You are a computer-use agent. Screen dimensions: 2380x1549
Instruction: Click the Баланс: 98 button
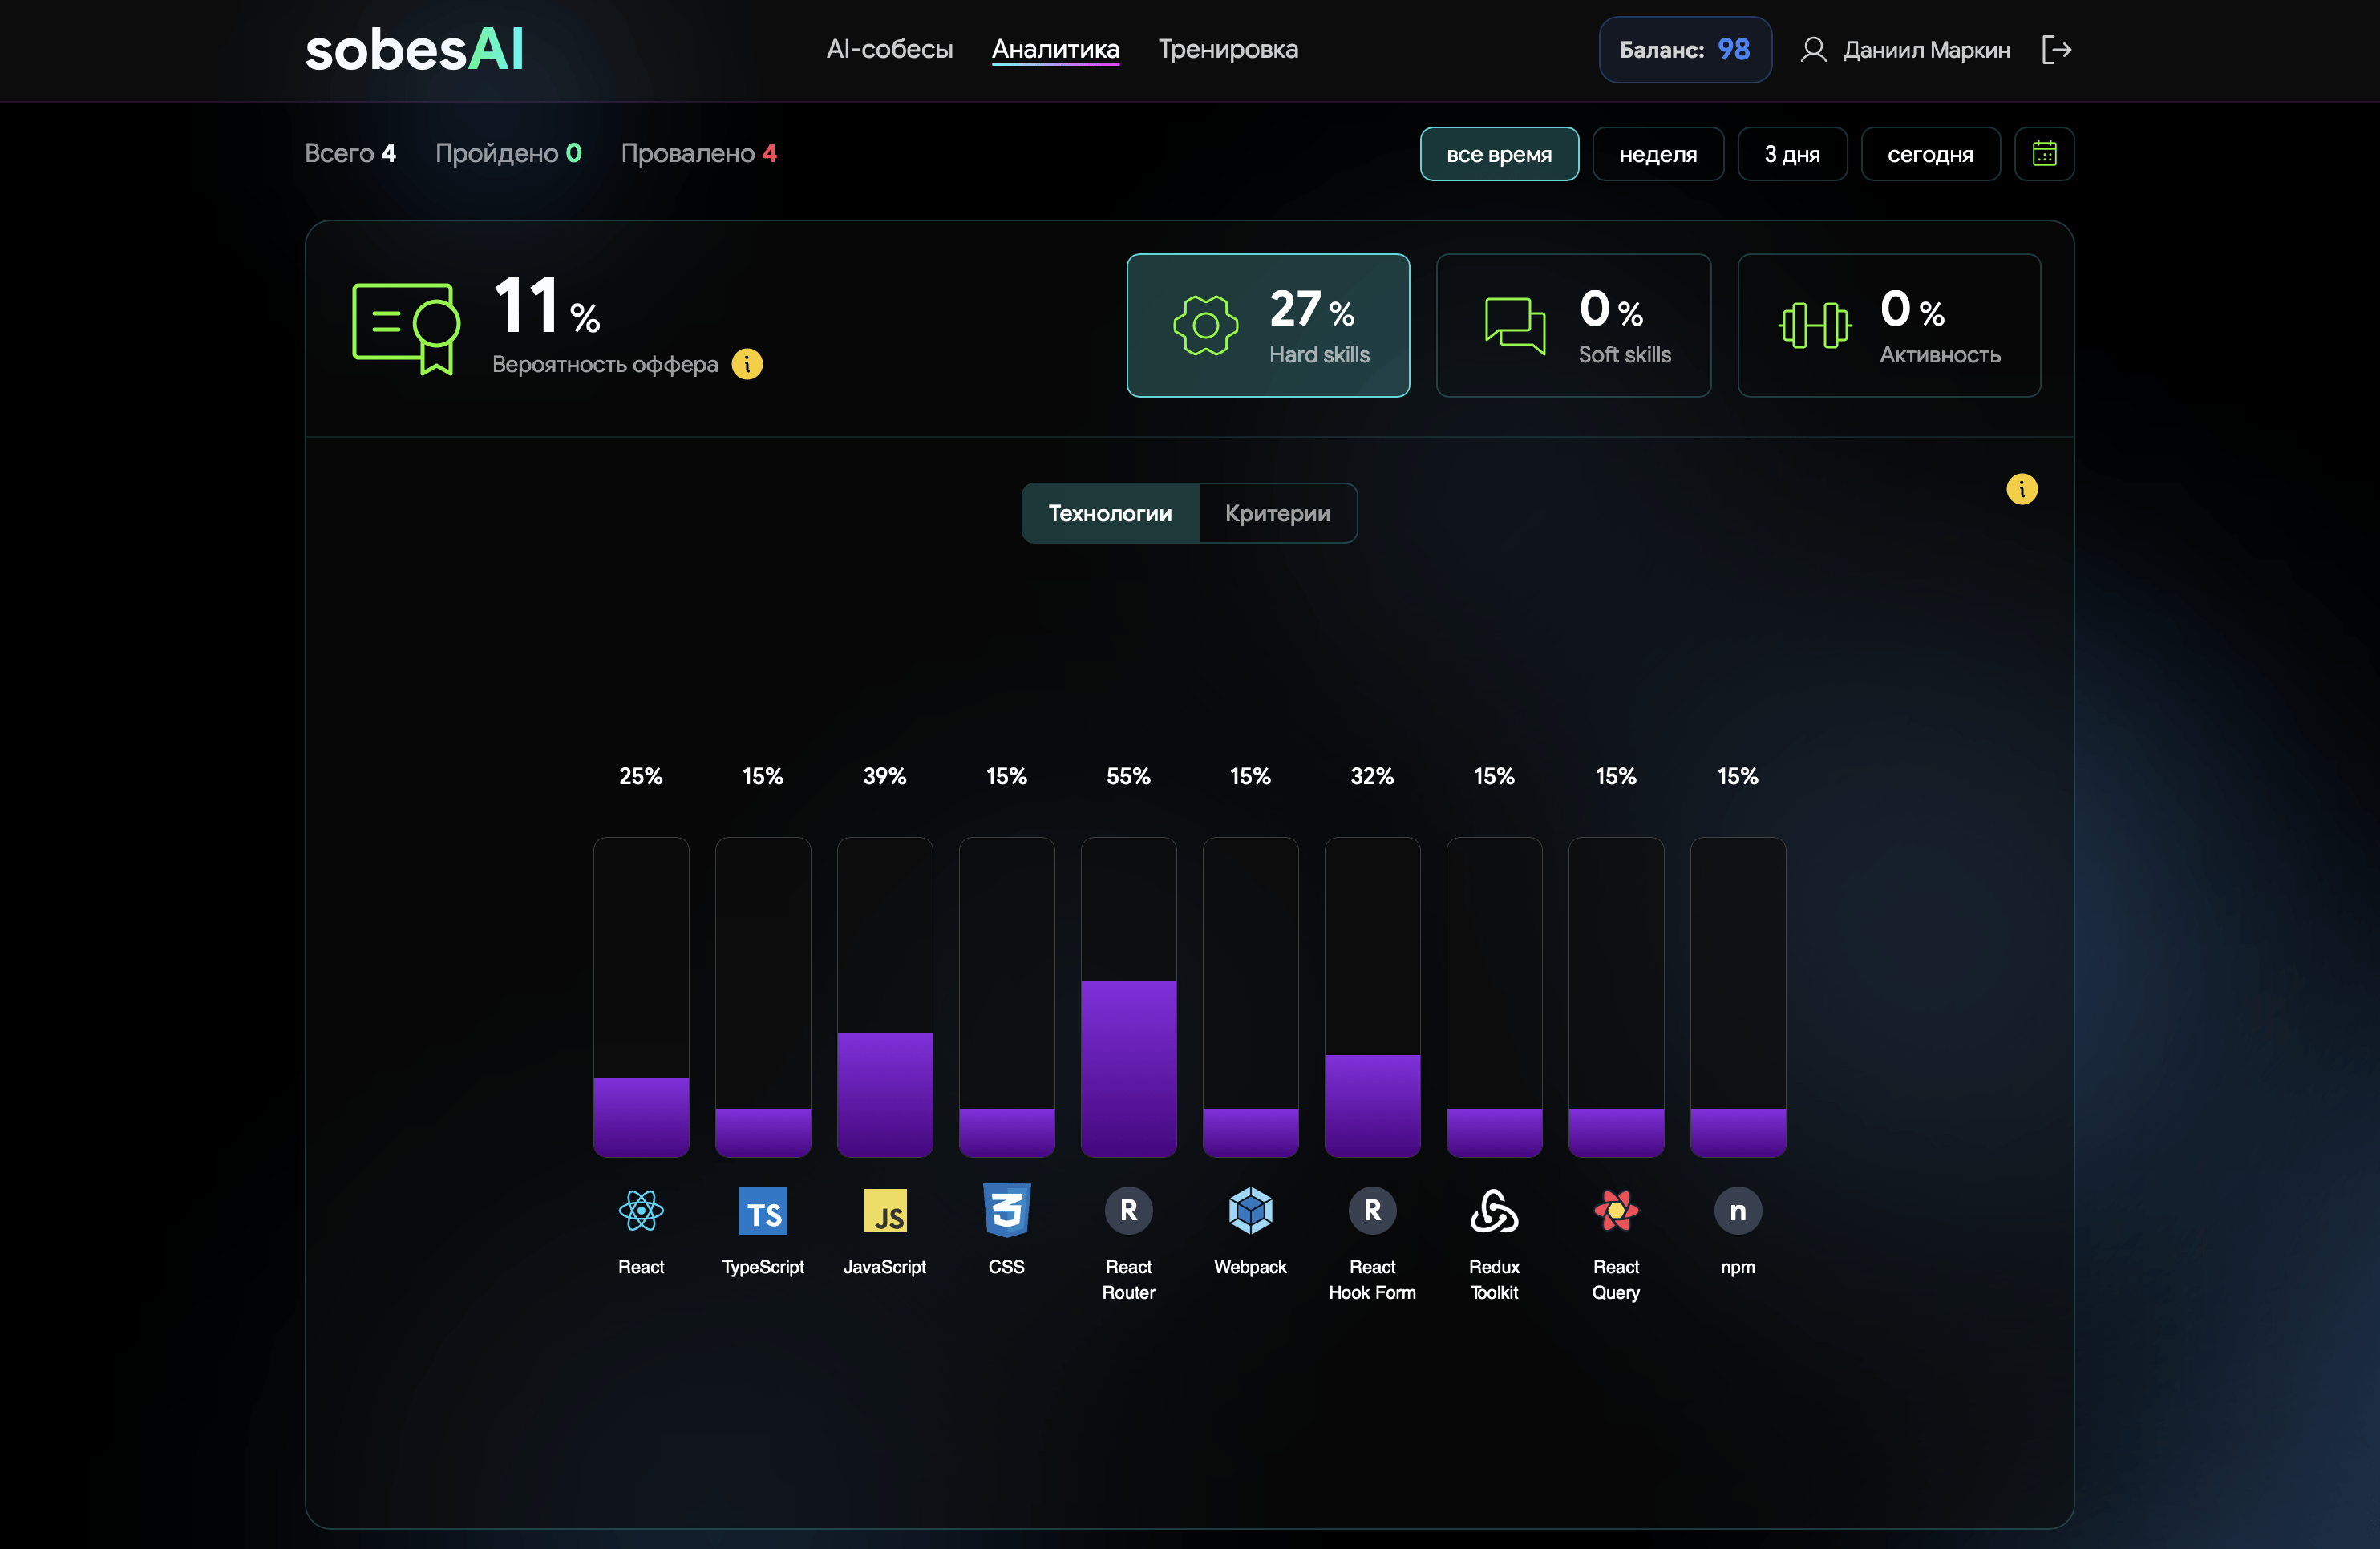coord(1684,50)
